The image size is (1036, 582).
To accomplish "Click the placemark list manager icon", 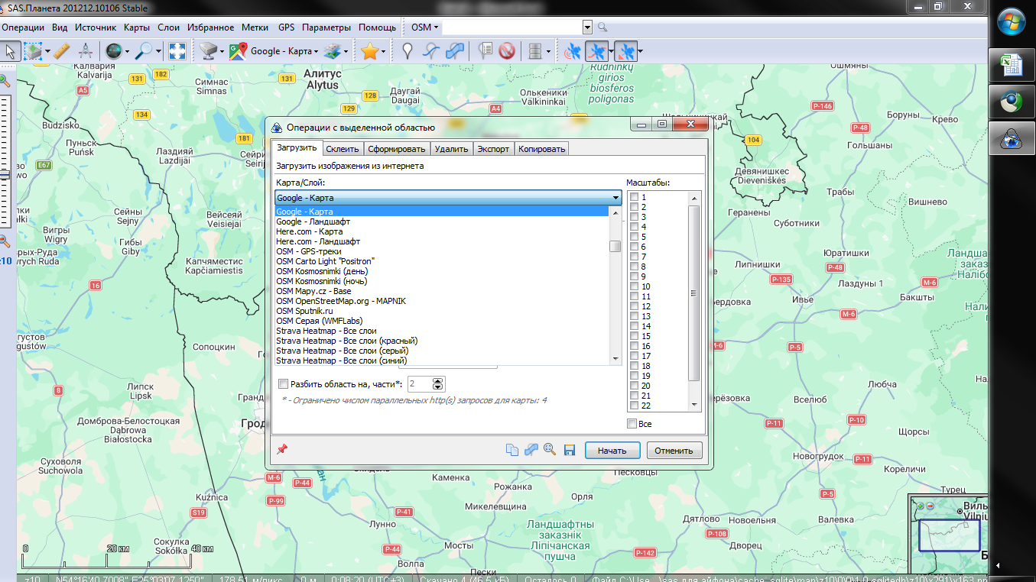I will pos(485,51).
